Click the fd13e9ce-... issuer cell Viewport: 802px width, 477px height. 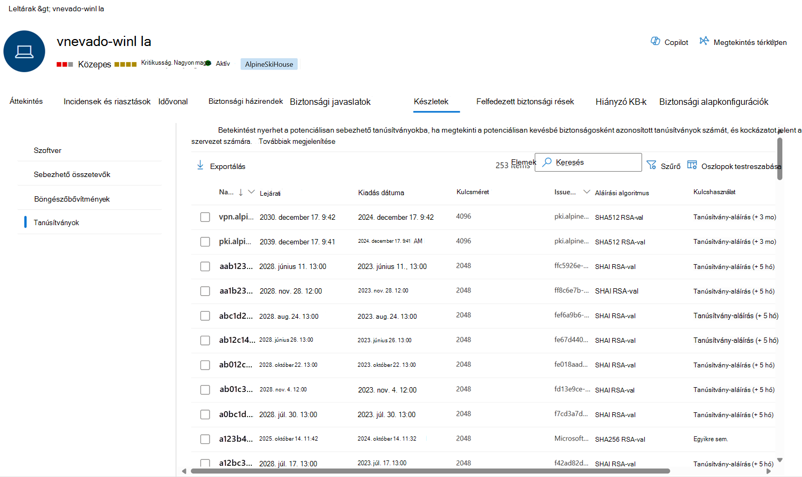[x=572, y=389]
